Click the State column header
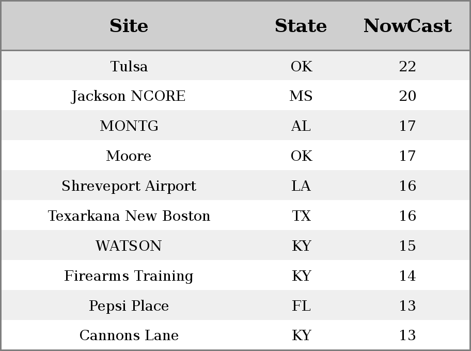Image resolution: width=471 pixels, height=351 pixels. 301,26
